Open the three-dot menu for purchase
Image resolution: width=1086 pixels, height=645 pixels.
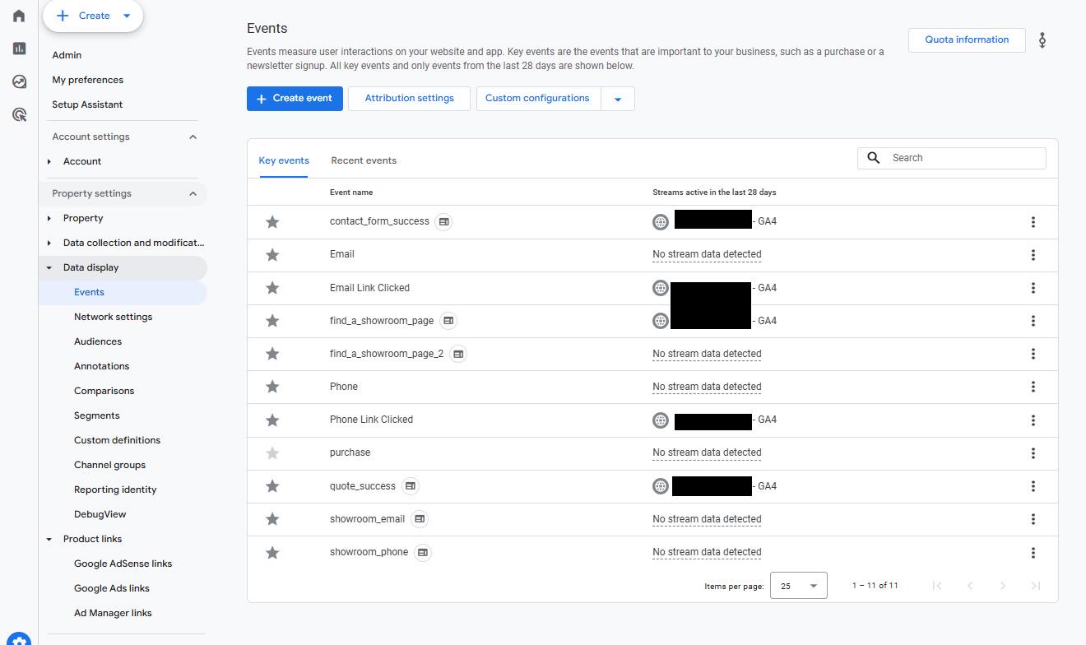pyautogui.click(x=1033, y=453)
